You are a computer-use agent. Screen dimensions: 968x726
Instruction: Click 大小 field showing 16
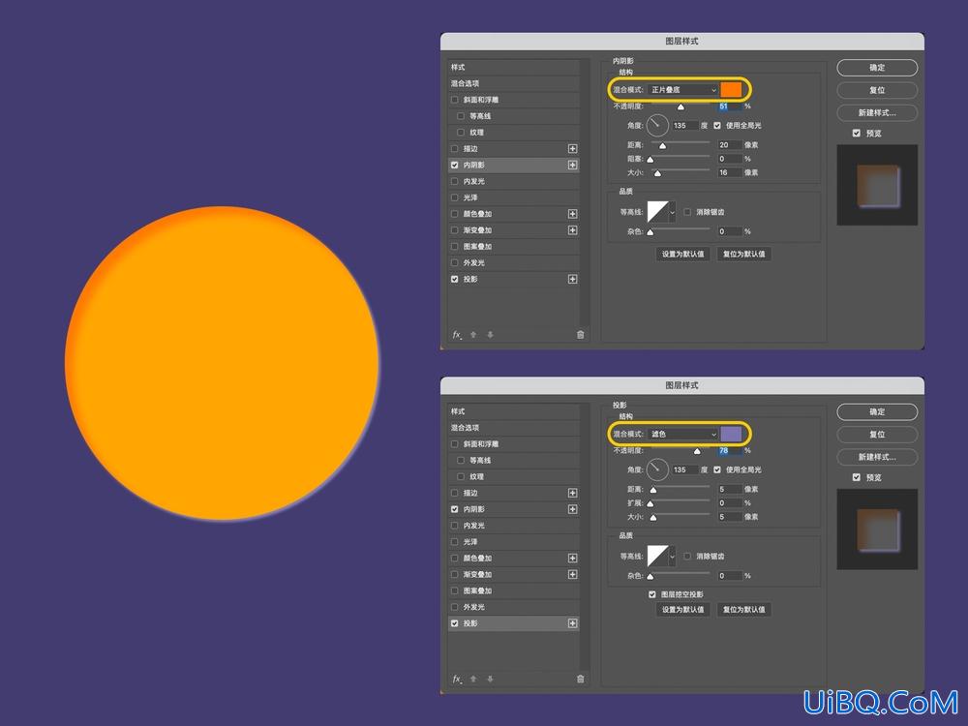point(729,173)
